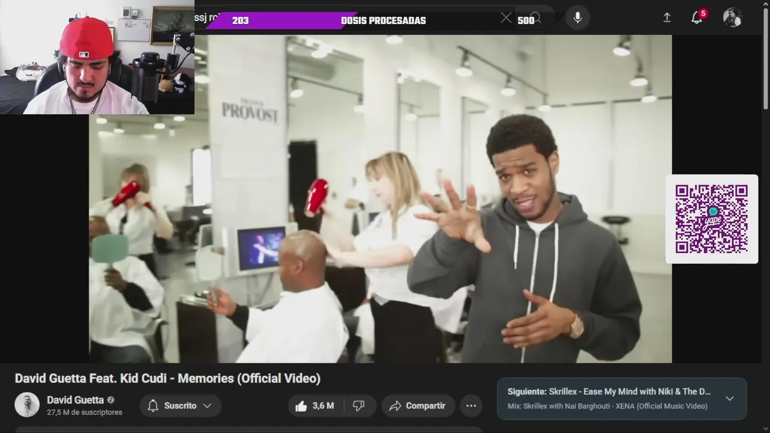Open the David Guetta channel name link
Image resolution: width=770 pixels, height=433 pixels.
tap(75, 400)
